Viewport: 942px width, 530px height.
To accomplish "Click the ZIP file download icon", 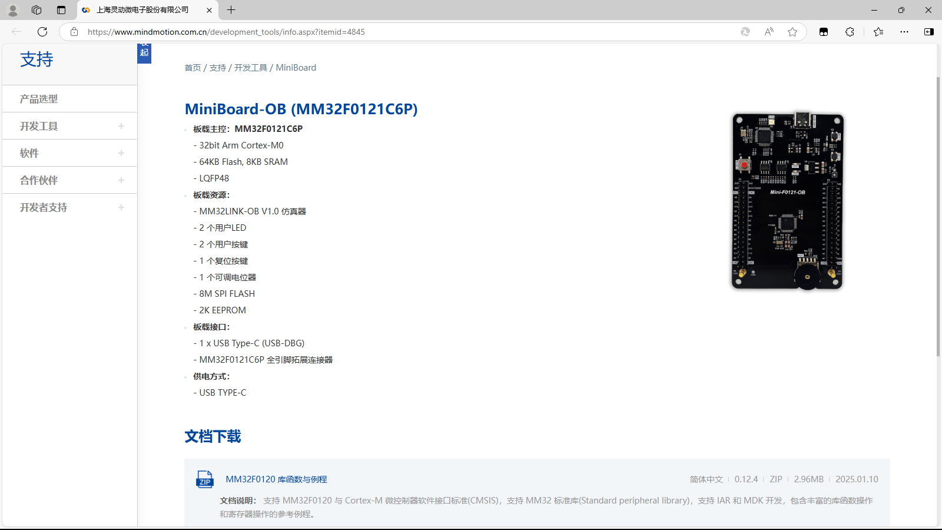I will [x=204, y=479].
